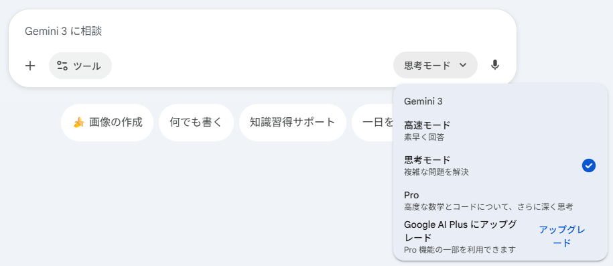Viewport: 613px width, 266px height.
Task: Click the banana icon on 画像の作成
Action: point(79,123)
